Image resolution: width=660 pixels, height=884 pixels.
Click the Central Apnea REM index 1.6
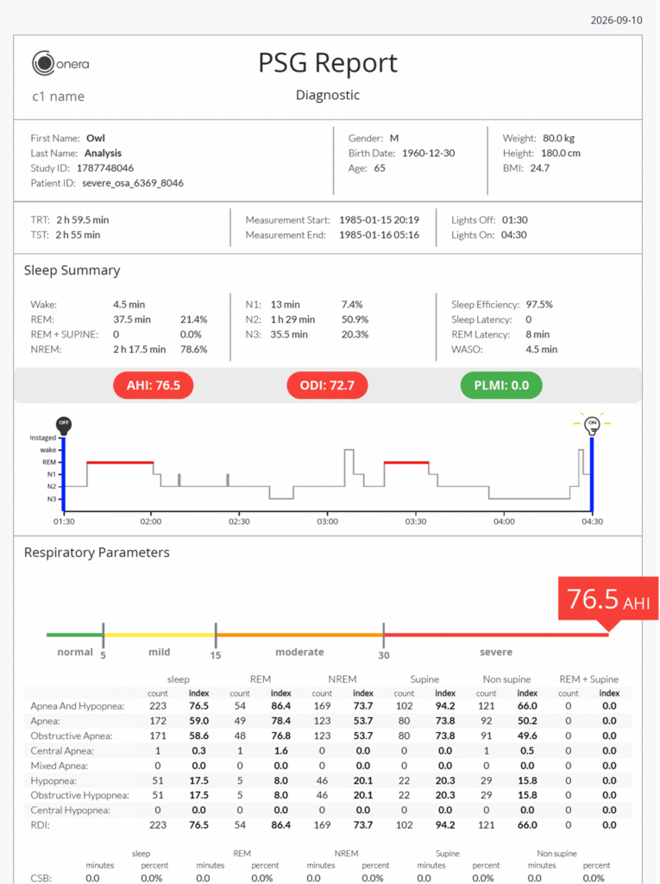tap(280, 751)
